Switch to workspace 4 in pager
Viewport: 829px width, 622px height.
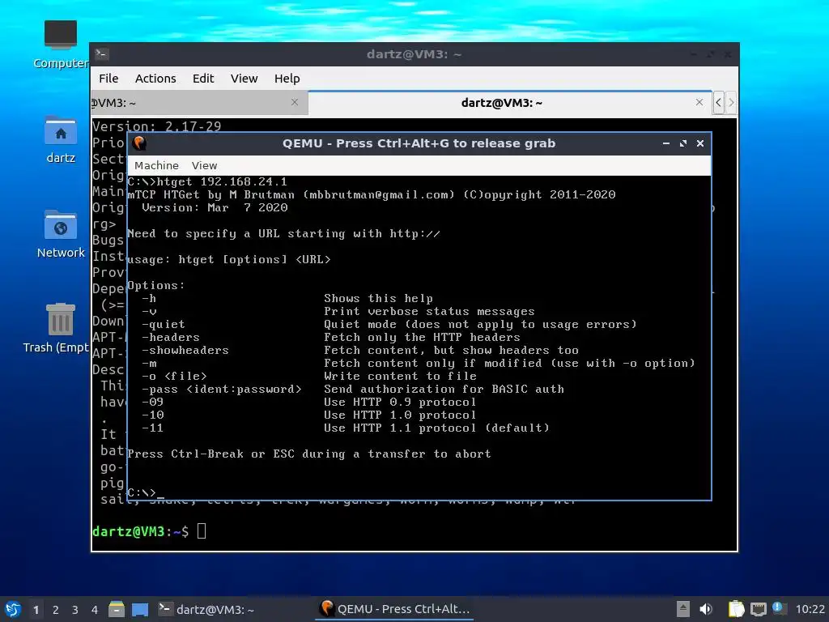pyautogui.click(x=95, y=610)
